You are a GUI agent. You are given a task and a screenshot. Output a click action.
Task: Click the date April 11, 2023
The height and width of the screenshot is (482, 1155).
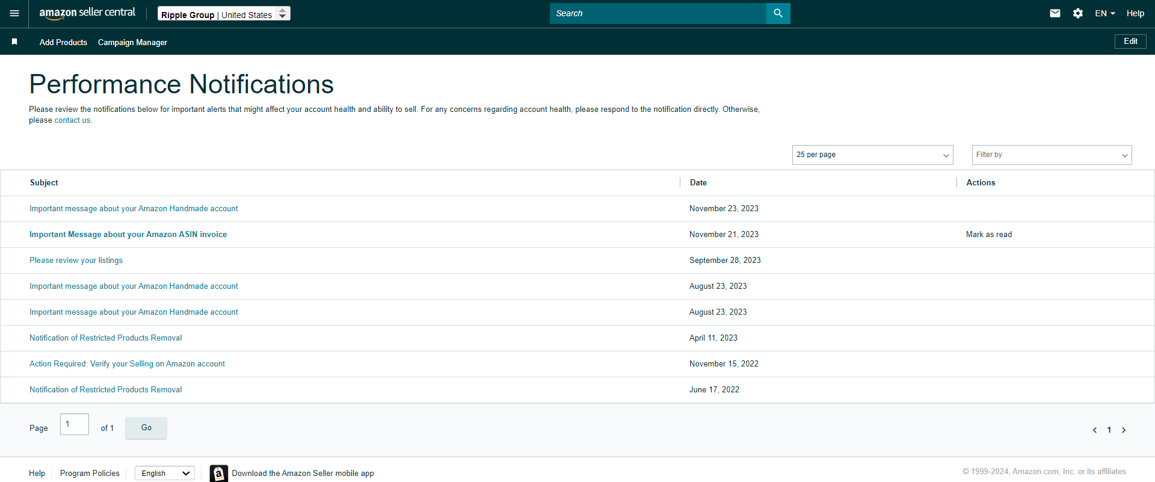pyautogui.click(x=713, y=338)
